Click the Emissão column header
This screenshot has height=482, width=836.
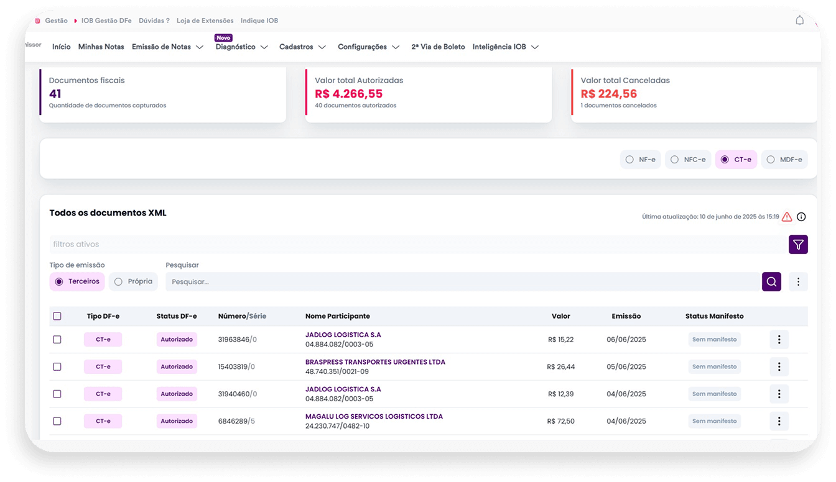coord(626,316)
